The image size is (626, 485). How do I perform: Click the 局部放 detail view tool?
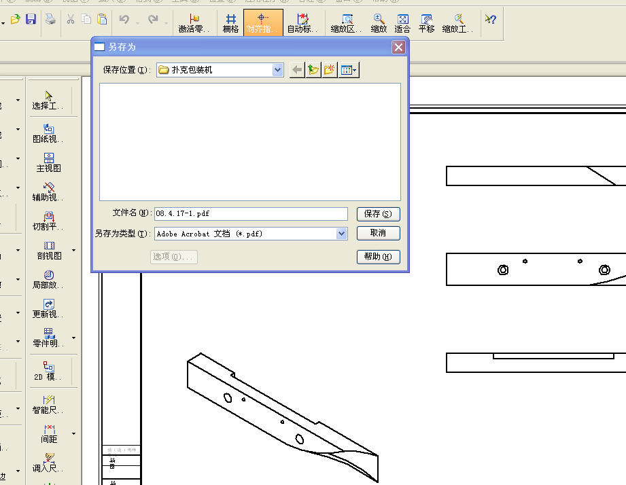(48, 279)
